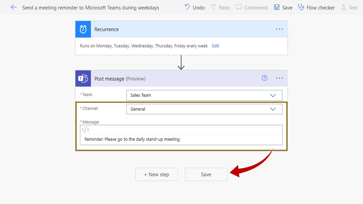Click the Redo icon in the toolbar
Image resolution: width=363 pixels, height=204 pixels.
coord(214,7)
